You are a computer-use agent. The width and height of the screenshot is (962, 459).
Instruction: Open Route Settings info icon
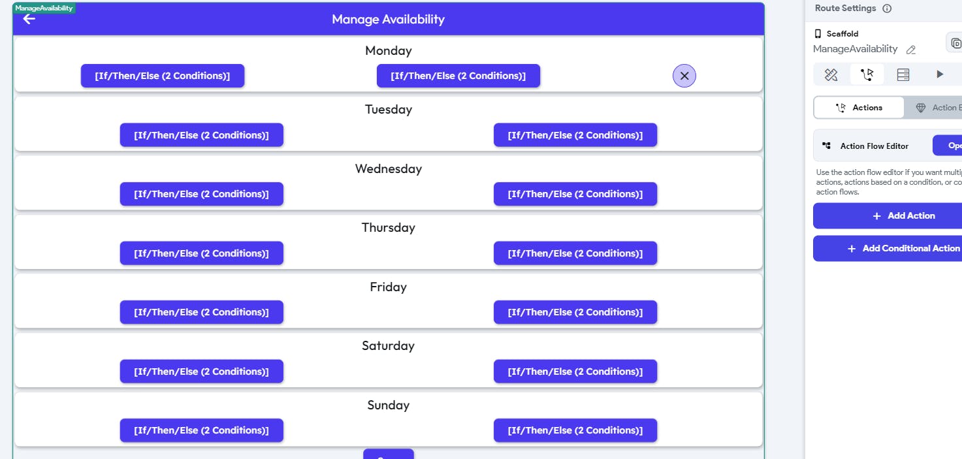click(x=887, y=8)
